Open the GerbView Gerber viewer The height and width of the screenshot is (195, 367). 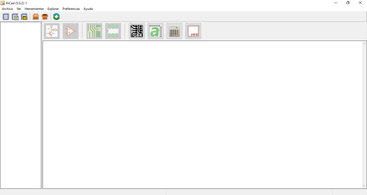(137, 31)
